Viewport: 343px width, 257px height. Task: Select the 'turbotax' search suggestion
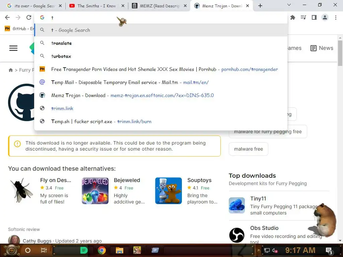[161, 56]
